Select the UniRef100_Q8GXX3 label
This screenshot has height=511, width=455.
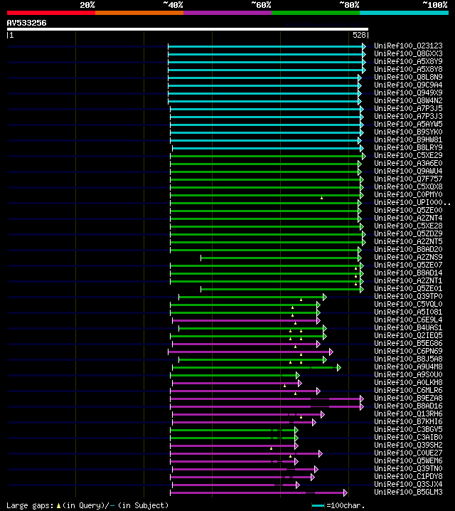pyautogui.click(x=408, y=53)
